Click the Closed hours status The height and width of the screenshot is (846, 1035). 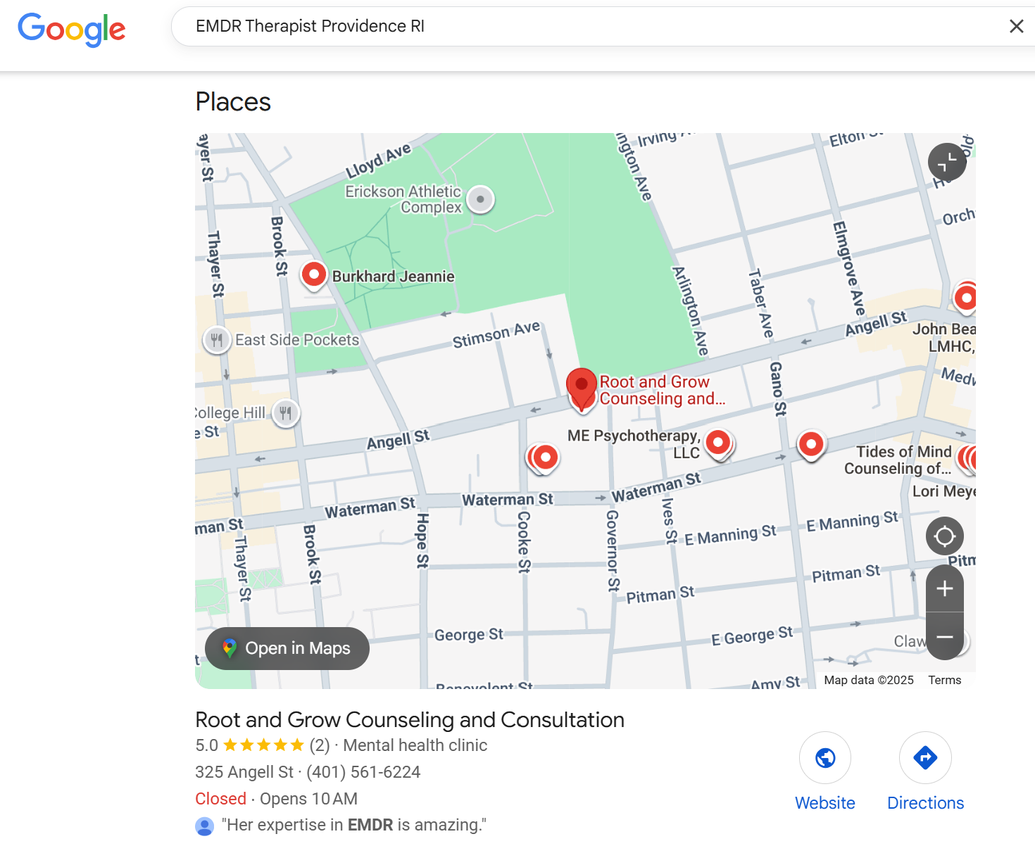coord(220,799)
